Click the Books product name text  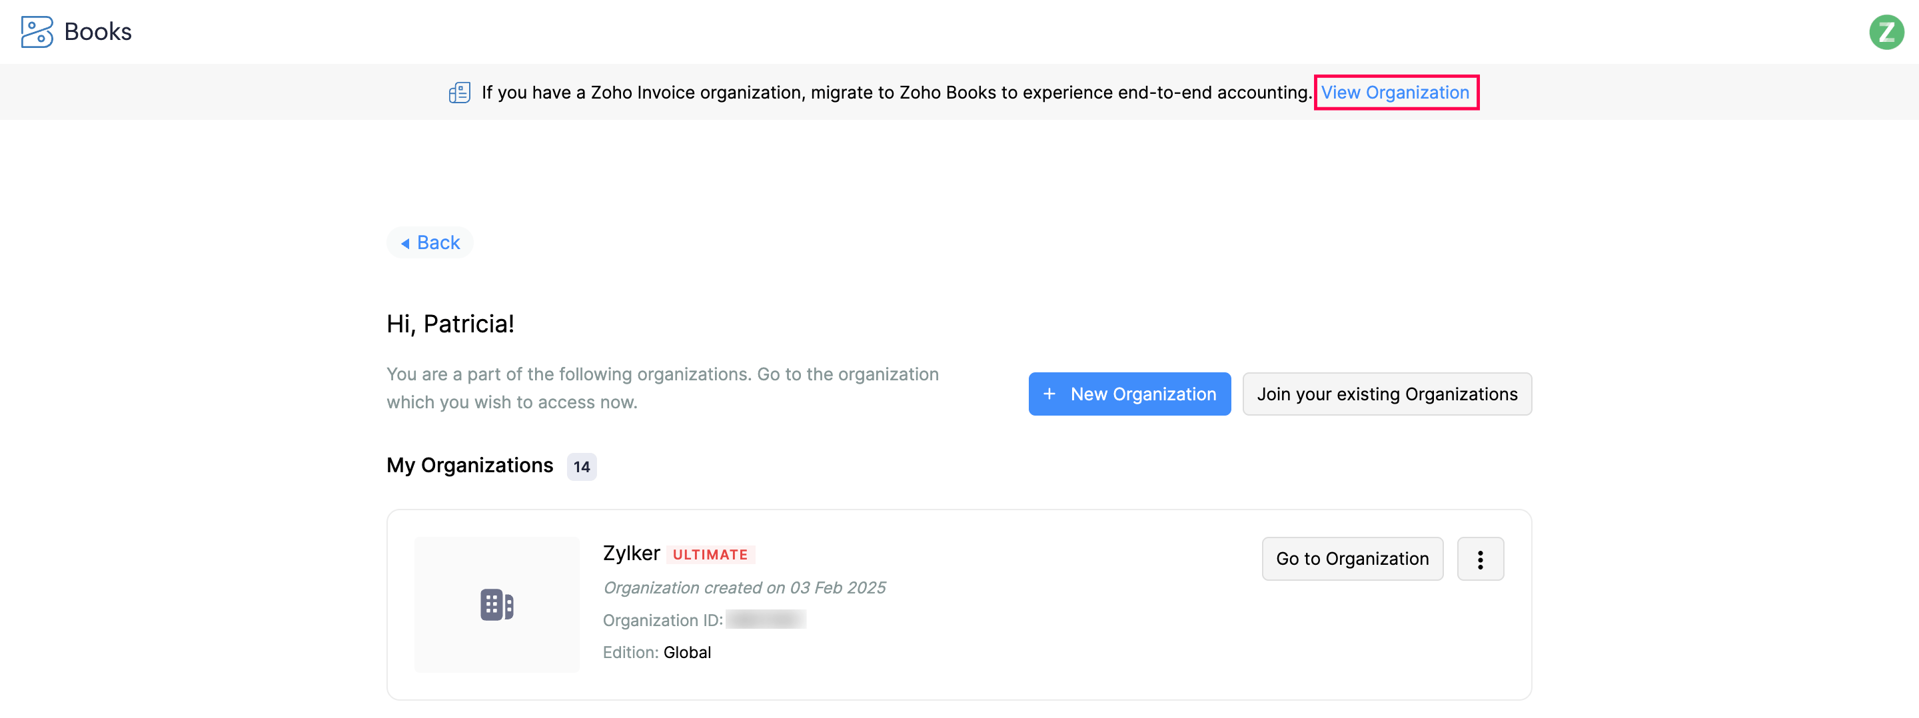click(x=97, y=32)
